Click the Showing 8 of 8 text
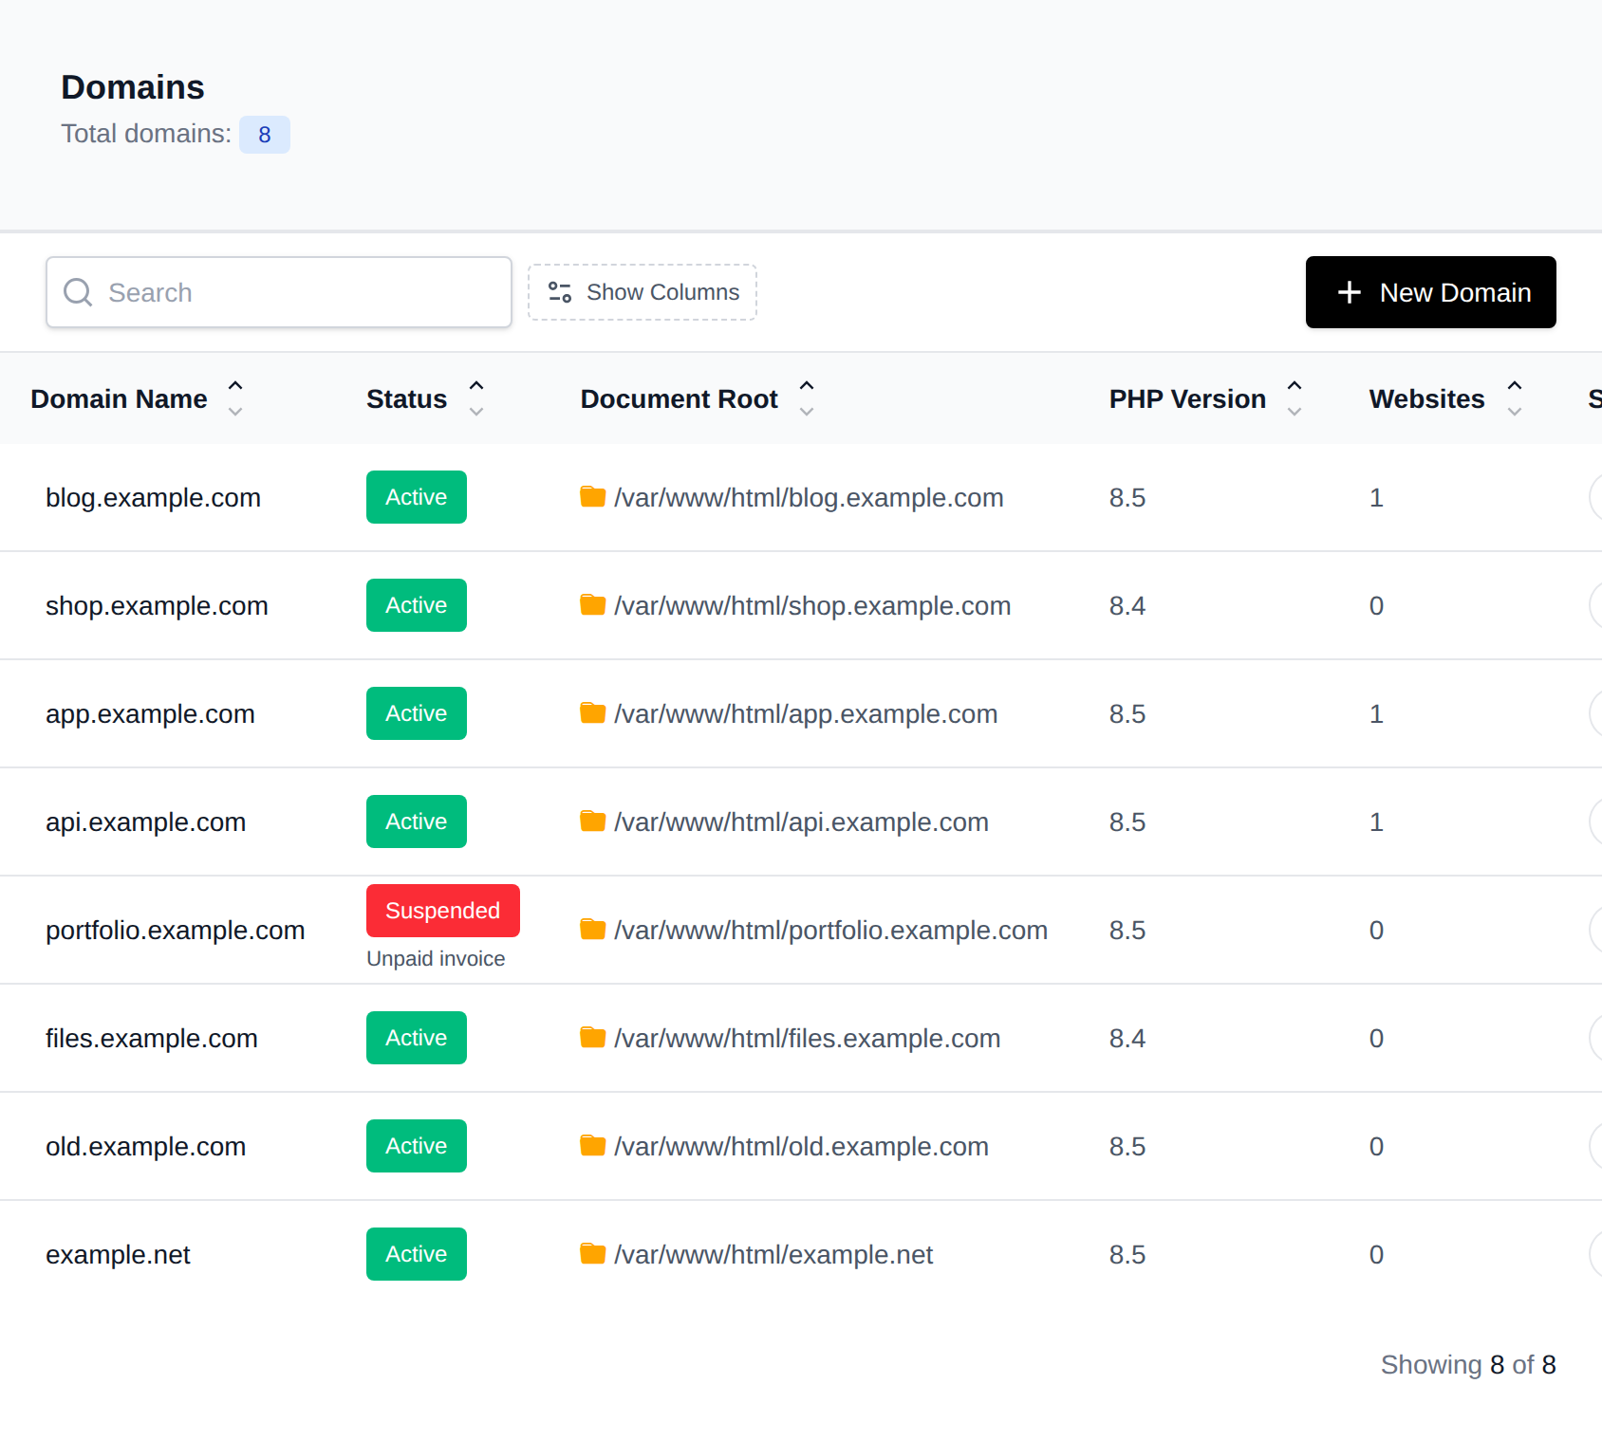 coord(1468,1365)
